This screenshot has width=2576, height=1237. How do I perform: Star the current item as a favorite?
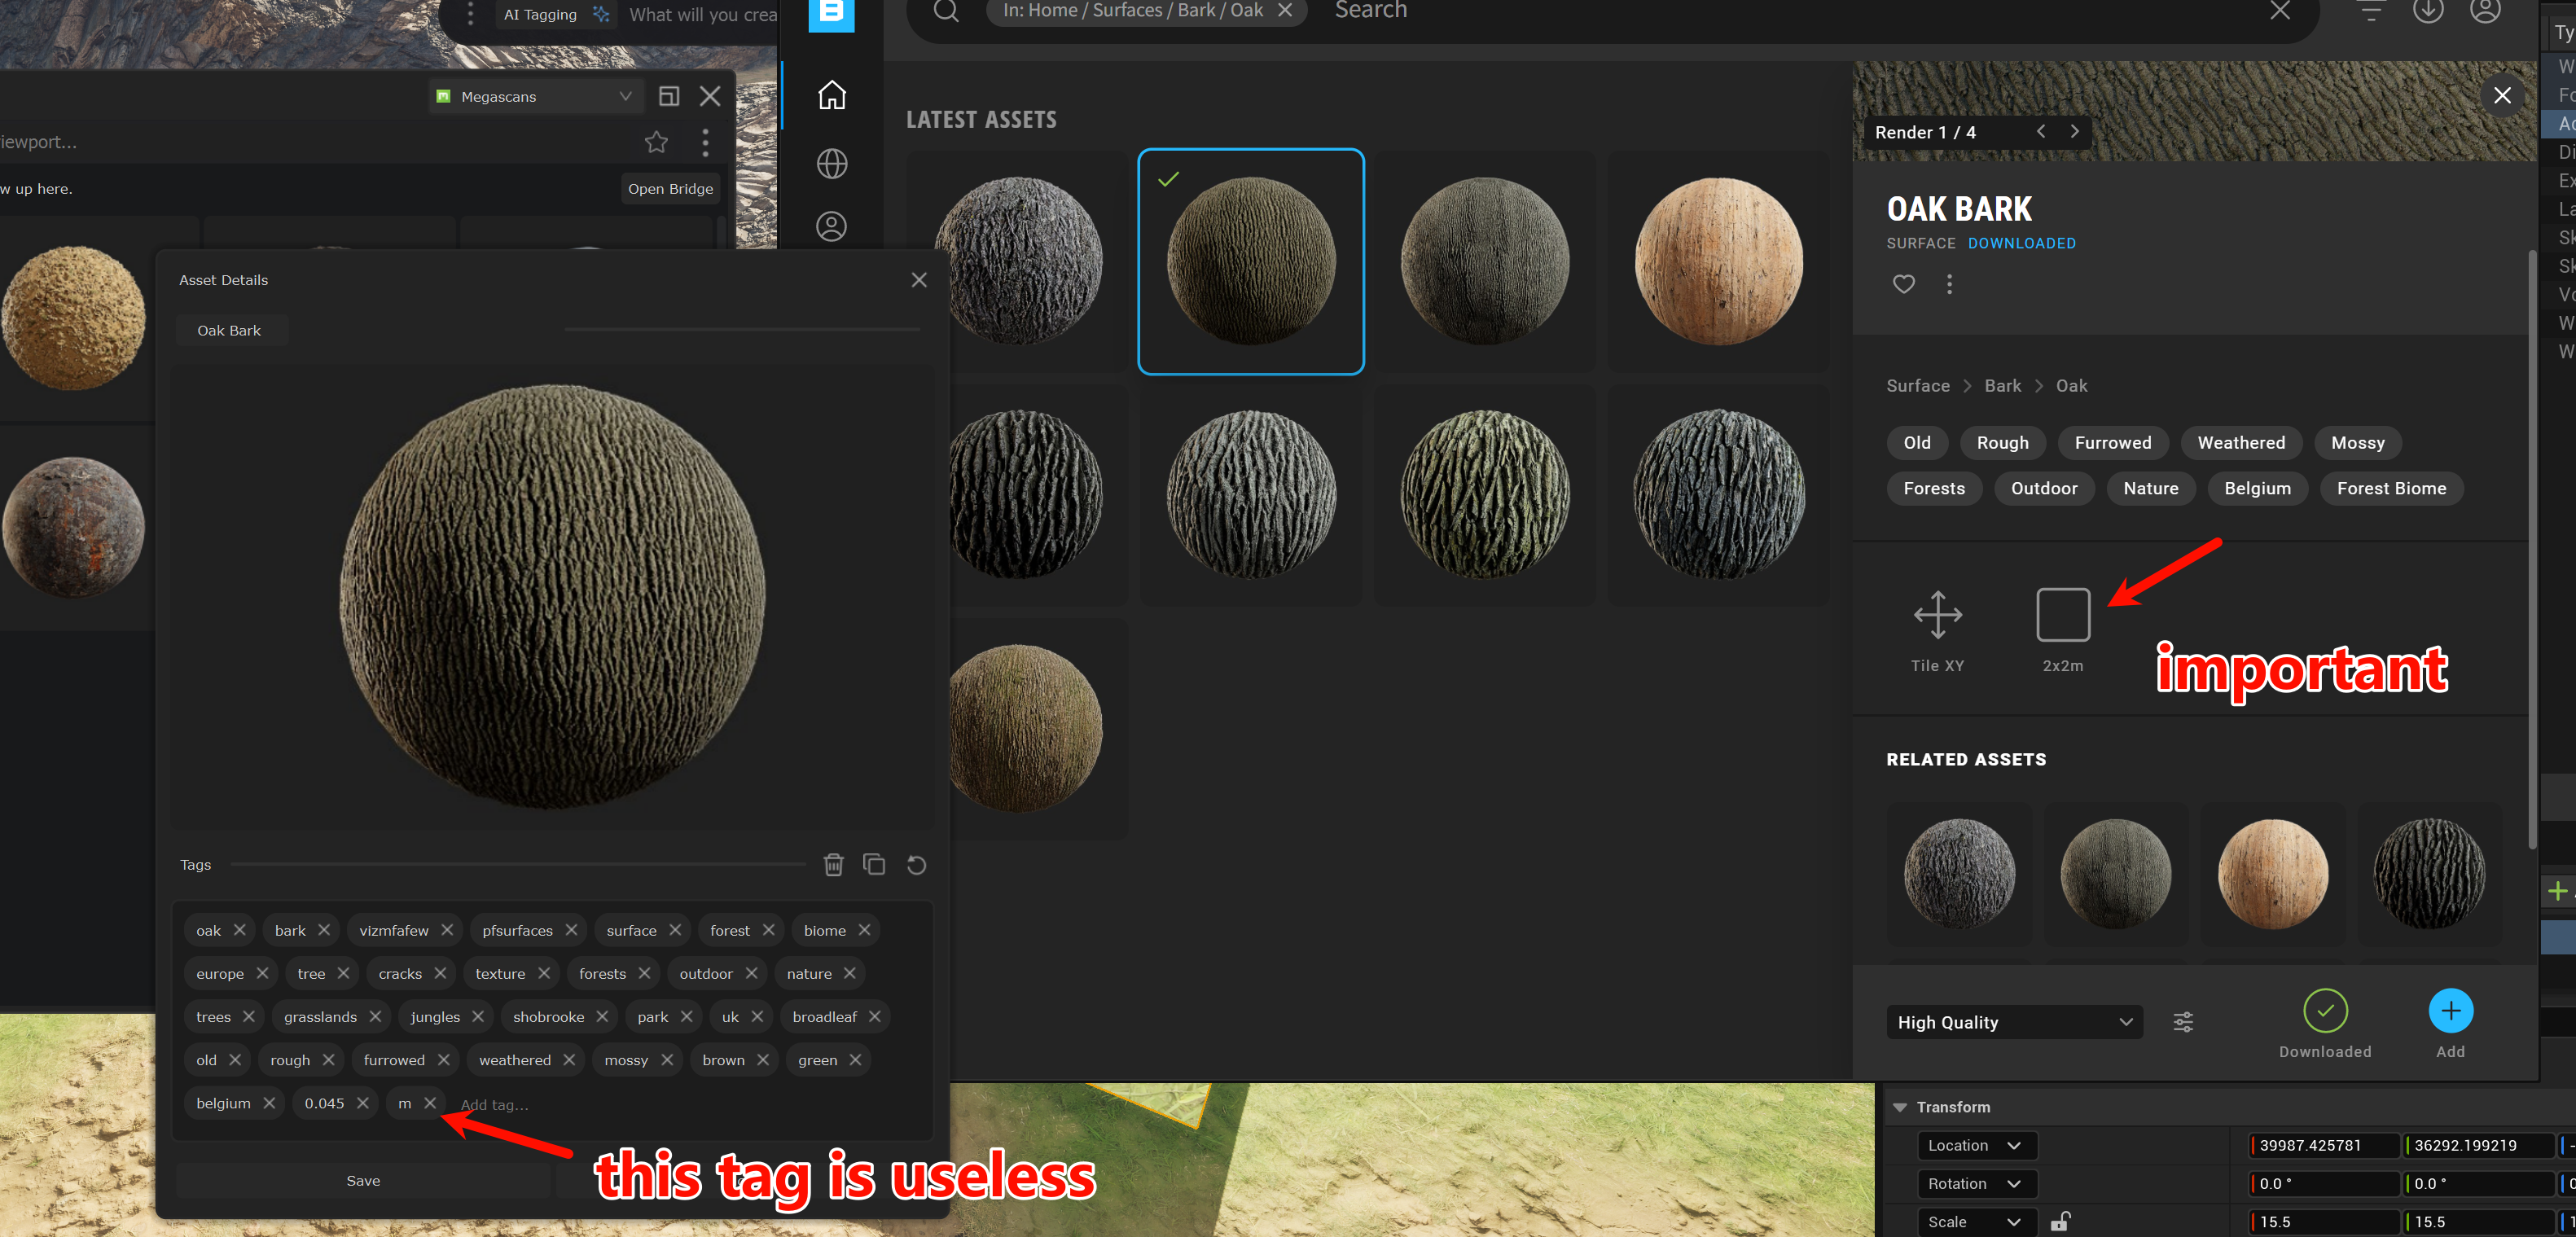tap(656, 142)
